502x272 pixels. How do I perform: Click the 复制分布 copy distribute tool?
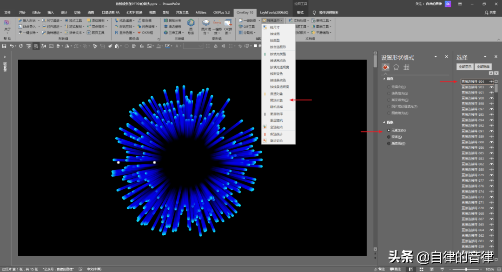pos(172,20)
